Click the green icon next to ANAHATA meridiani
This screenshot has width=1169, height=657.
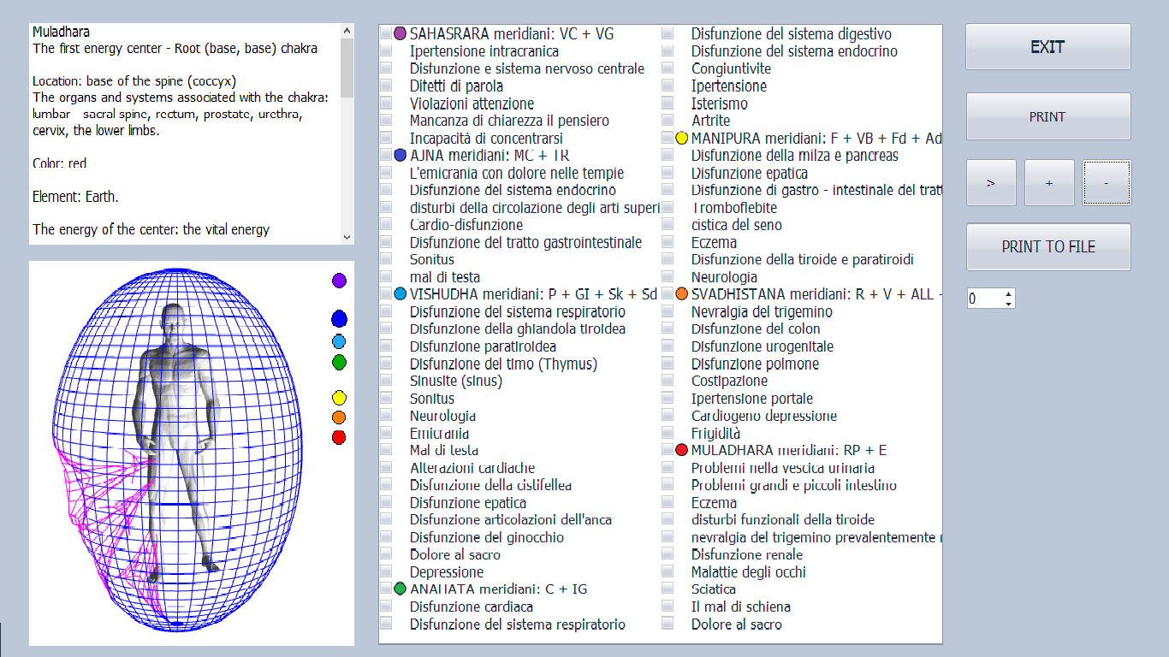pyautogui.click(x=400, y=589)
